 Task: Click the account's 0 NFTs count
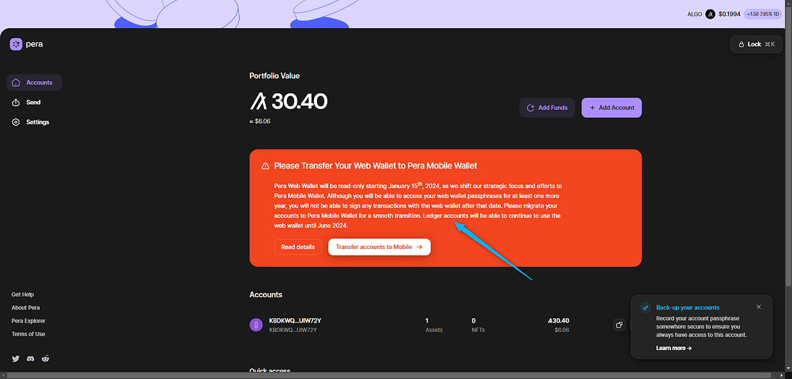pos(479,325)
